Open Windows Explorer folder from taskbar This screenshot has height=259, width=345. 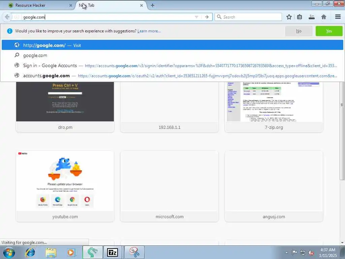pyautogui.click(x=51, y=252)
